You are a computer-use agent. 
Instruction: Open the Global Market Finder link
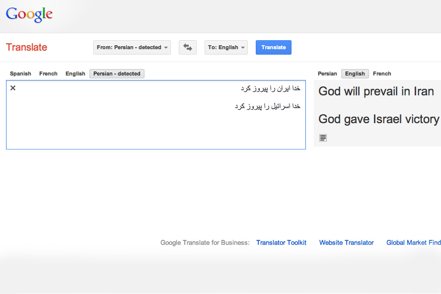pos(413,243)
